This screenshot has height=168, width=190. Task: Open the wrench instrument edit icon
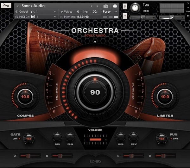[x=6, y=6]
